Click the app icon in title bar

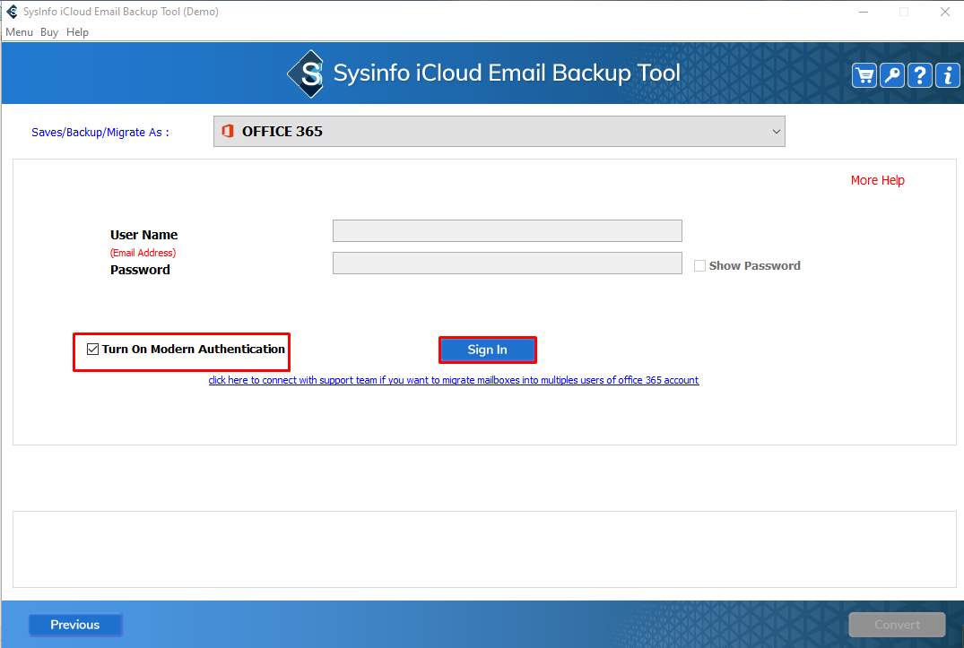pos(12,12)
